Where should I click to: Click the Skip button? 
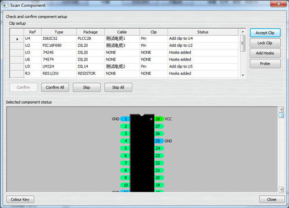(87, 88)
